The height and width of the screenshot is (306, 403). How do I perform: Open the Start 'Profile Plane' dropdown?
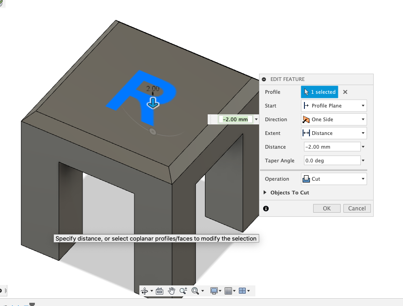pos(334,106)
